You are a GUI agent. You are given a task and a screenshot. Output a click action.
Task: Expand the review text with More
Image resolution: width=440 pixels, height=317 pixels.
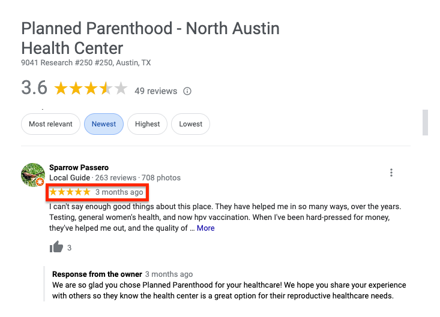click(206, 228)
